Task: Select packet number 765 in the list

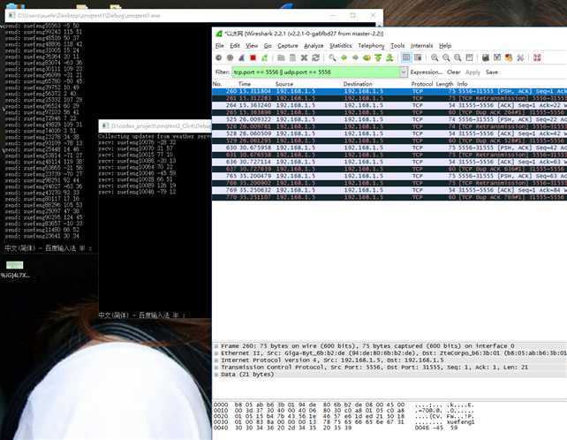Action: pos(389,176)
